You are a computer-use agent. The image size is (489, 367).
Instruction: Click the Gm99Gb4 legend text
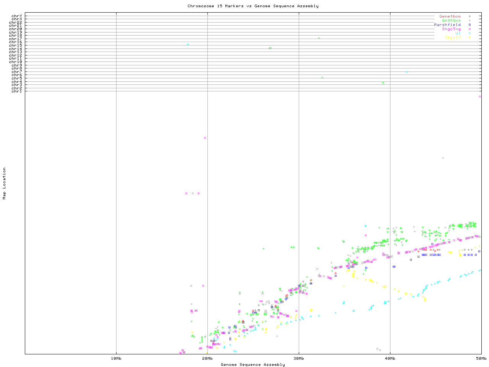(451, 21)
